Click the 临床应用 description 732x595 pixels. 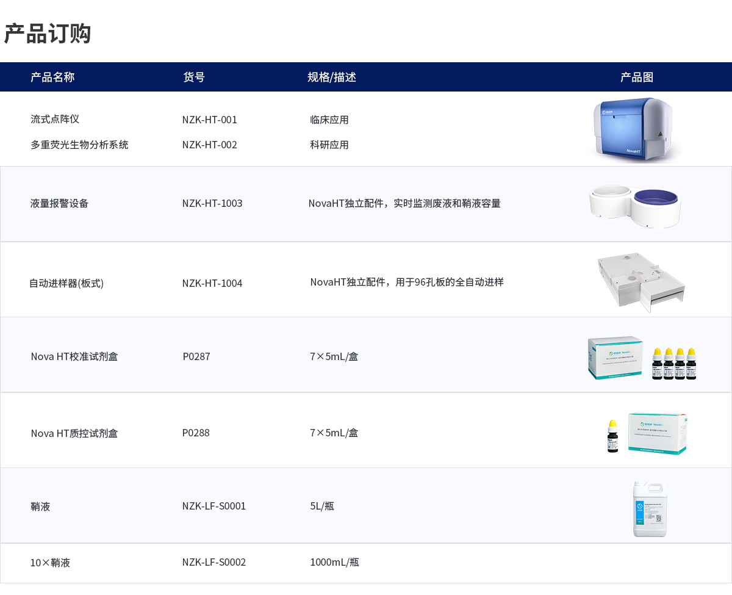[329, 120]
